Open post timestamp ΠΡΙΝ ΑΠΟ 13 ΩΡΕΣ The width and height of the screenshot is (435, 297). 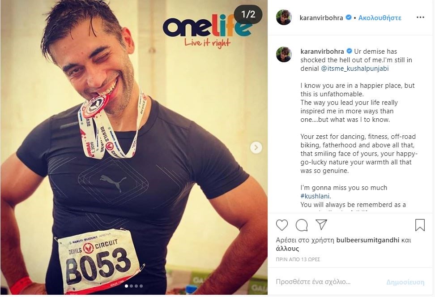coord(298,259)
